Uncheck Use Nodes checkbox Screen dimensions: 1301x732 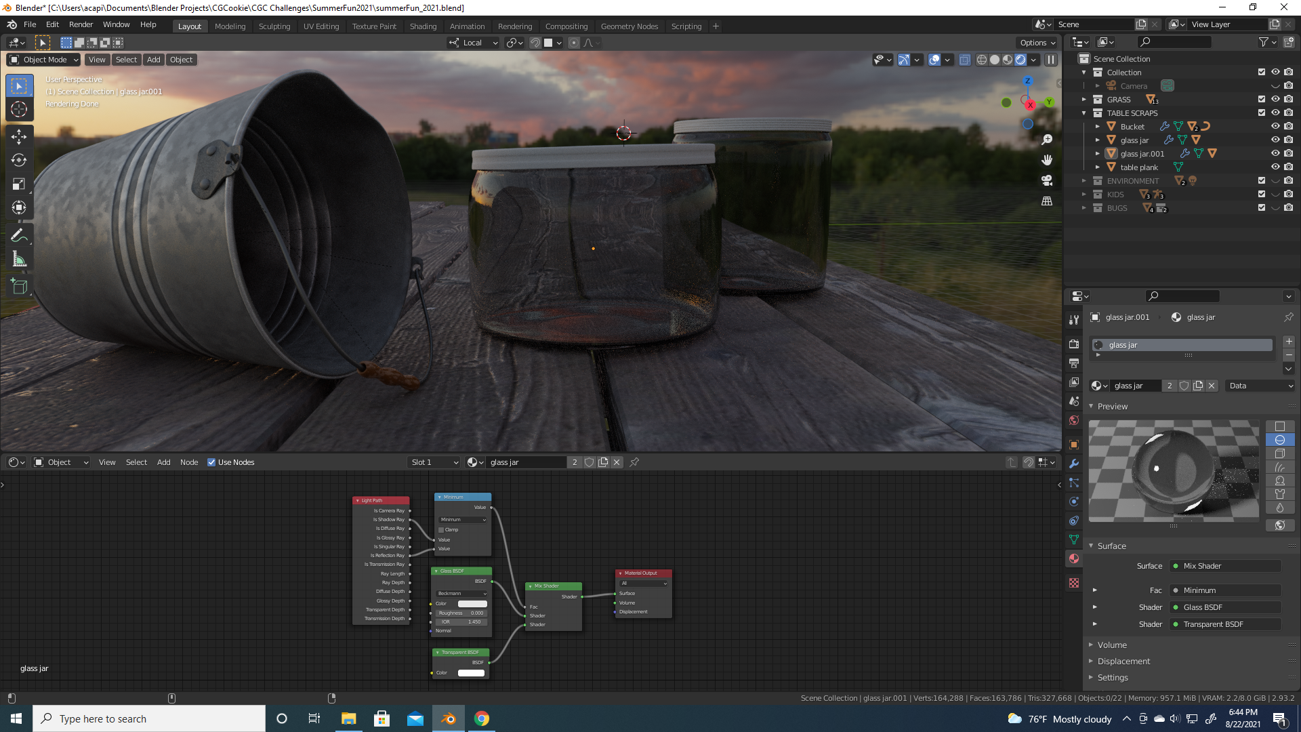pyautogui.click(x=211, y=462)
